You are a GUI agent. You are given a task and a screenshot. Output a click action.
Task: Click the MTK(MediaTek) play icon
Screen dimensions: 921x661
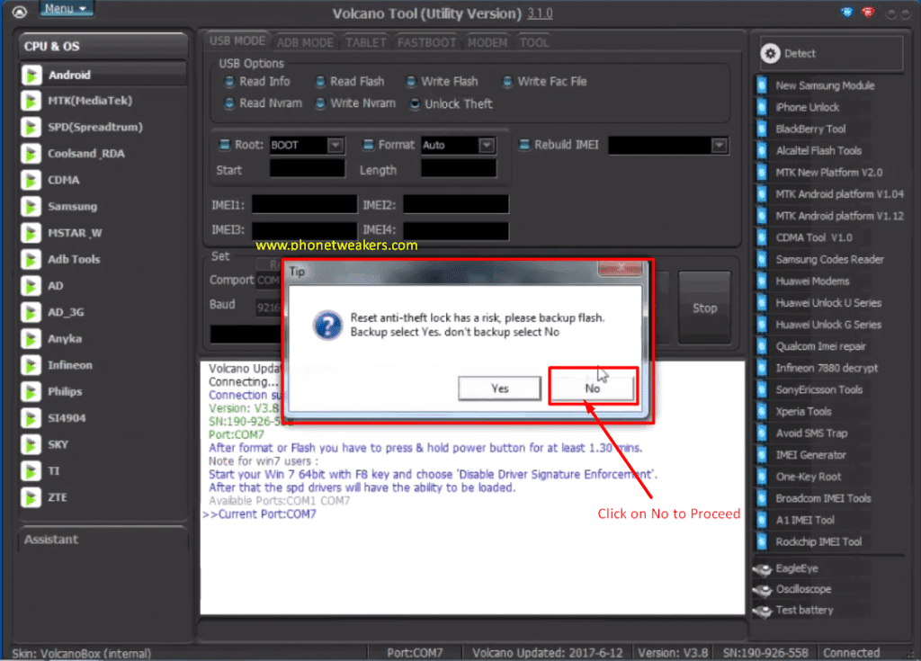(31, 101)
